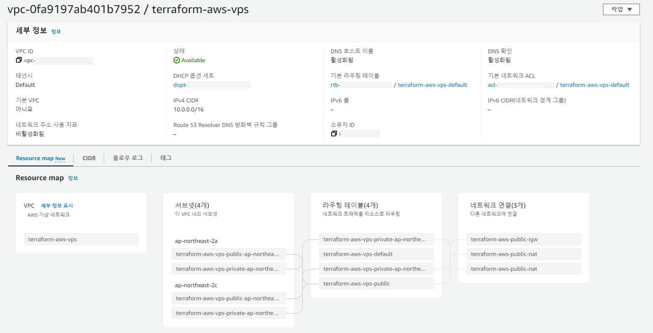Open the rtb- main route table link

click(x=335, y=85)
